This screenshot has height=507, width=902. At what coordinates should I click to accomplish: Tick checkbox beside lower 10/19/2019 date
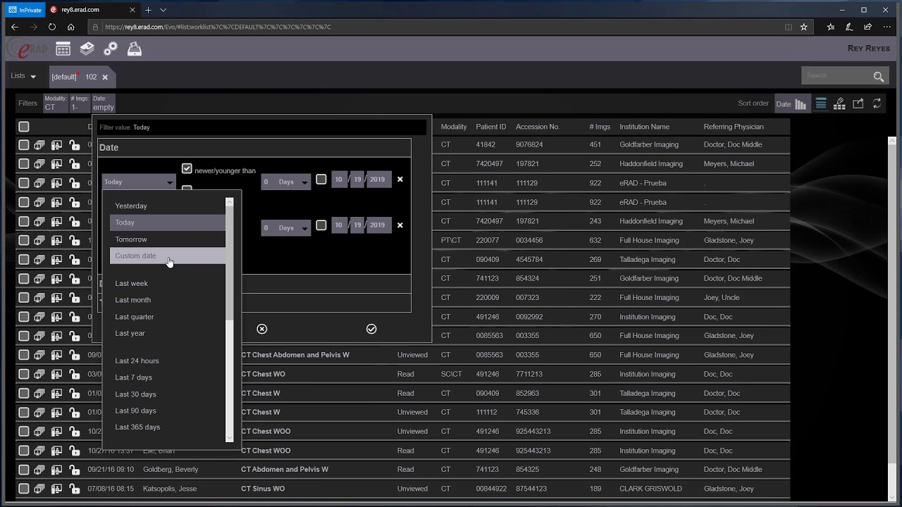pos(321,225)
